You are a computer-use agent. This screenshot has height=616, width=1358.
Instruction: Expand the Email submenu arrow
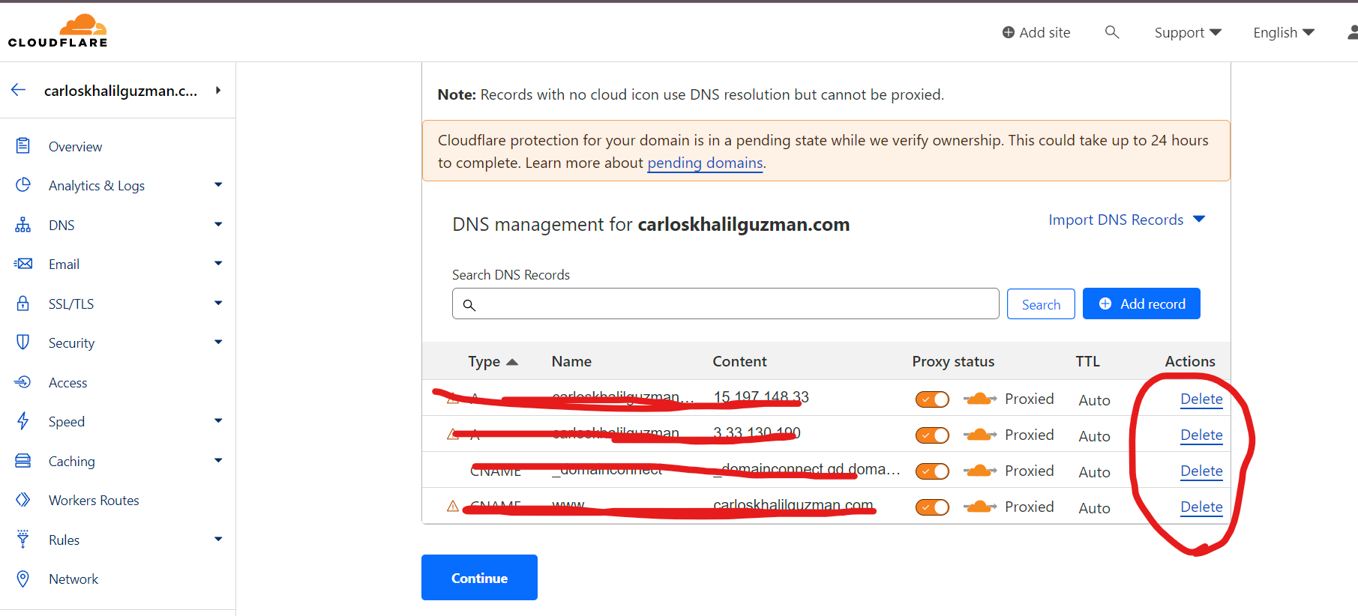[x=218, y=263]
